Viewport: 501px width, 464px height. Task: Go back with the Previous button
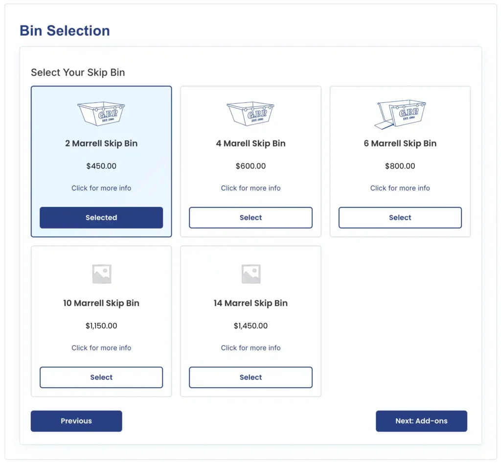pos(76,421)
